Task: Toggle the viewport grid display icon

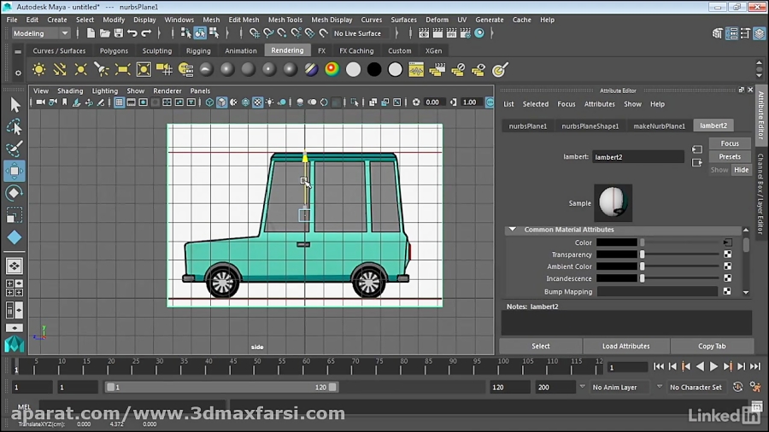Action: 119,102
